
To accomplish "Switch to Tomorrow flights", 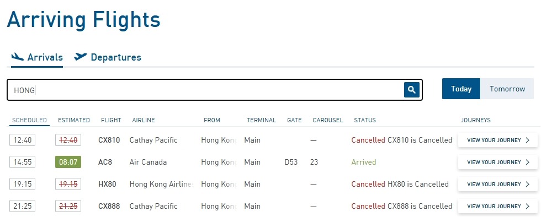I will [x=507, y=89].
